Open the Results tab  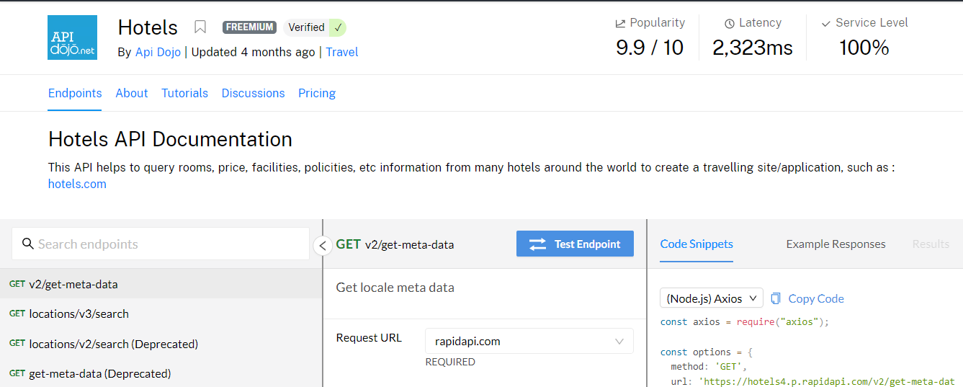[x=931, y=244]
